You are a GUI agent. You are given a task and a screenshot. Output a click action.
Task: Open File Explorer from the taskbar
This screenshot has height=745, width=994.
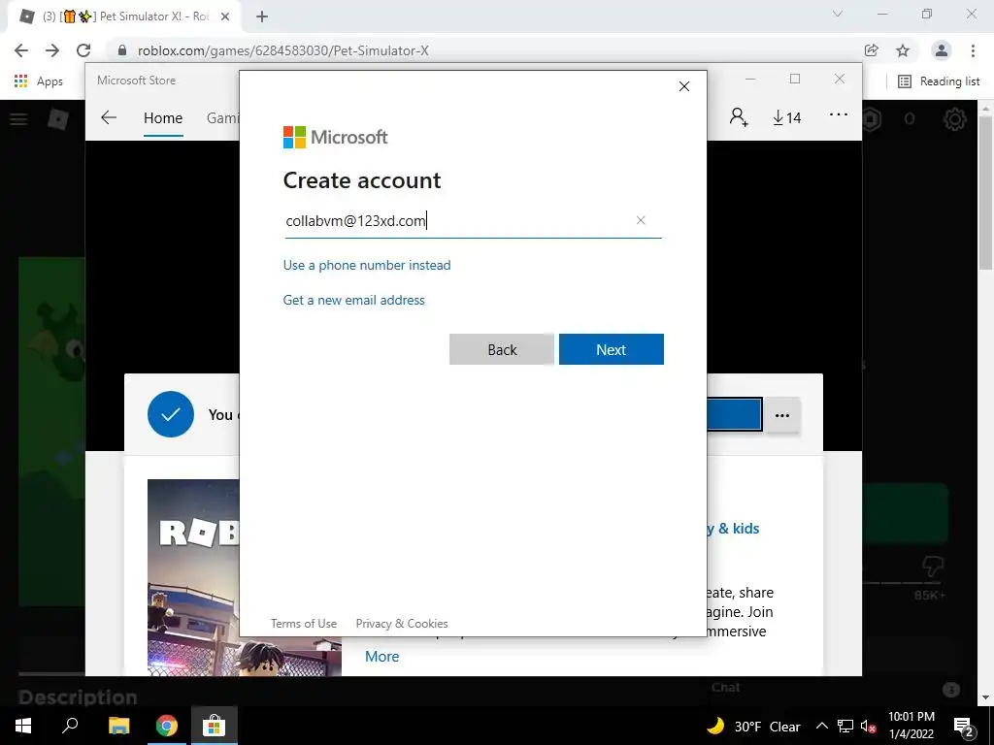118,726
